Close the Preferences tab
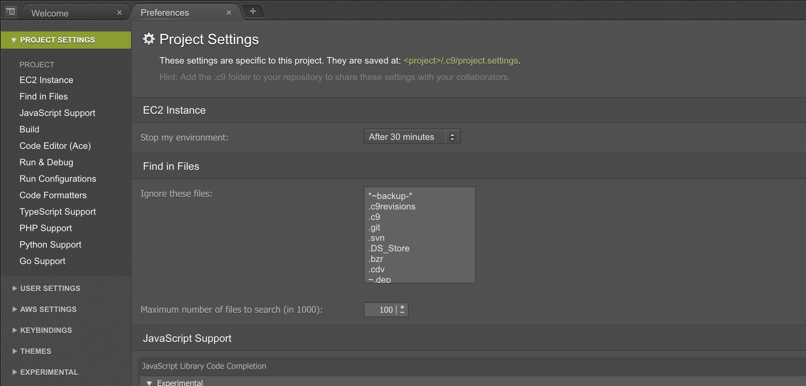 [229, 13]
